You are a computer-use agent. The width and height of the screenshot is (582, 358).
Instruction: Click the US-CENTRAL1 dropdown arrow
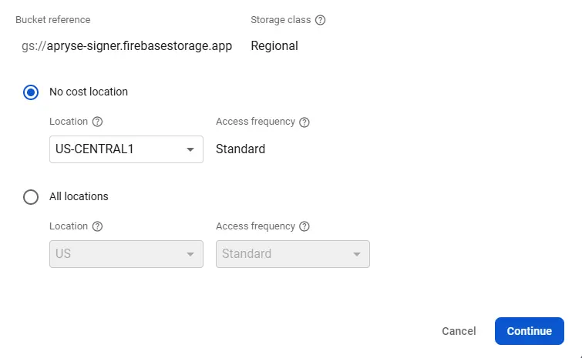[x=190, y=149]
